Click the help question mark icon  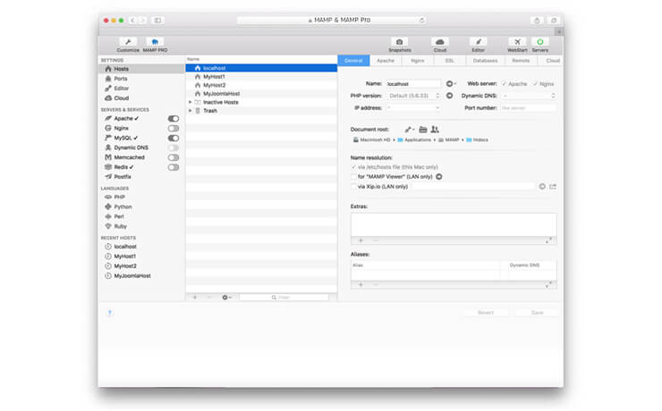pyautogui.click(x=110, y=313)
